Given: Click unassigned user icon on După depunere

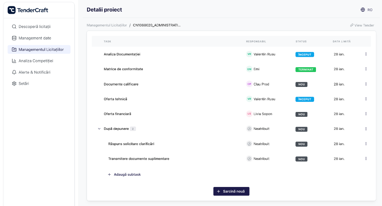Looking at the screenshot, I should [x=249, y=129].
